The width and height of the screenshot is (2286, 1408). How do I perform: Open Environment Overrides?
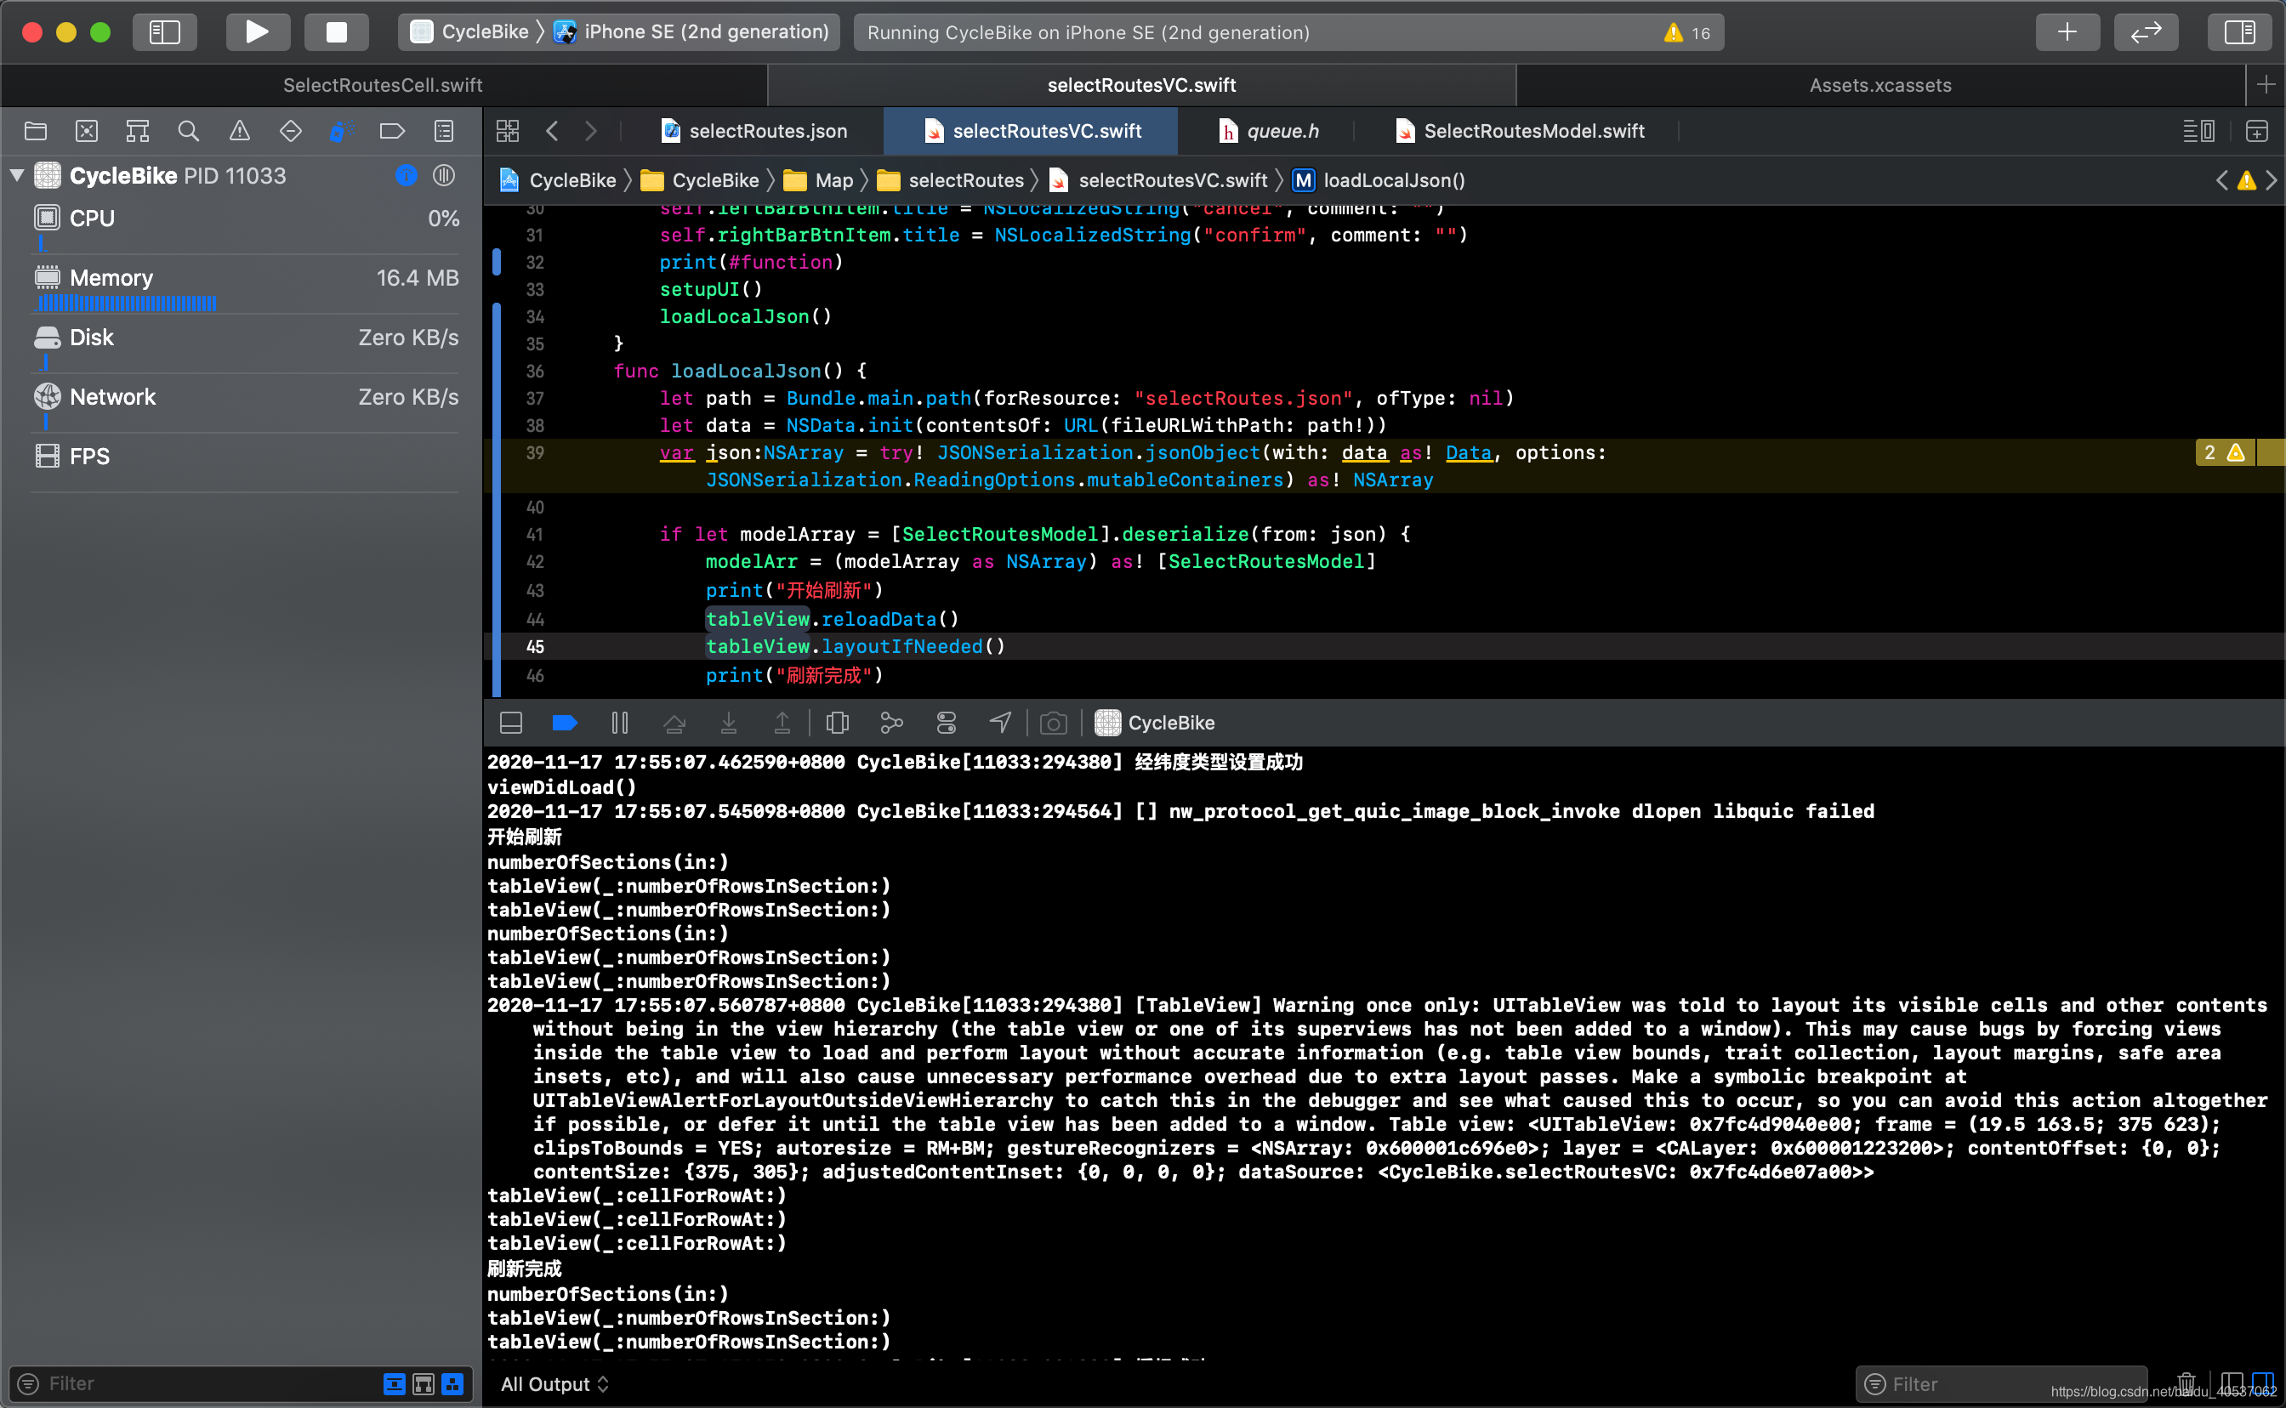(x=946, y=723)
